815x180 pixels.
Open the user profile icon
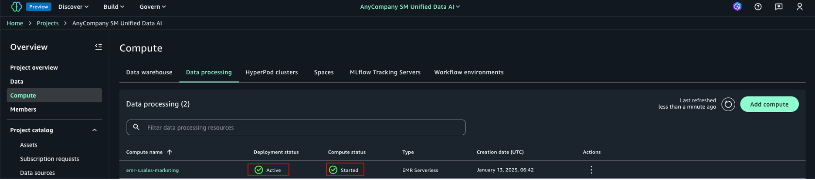click(799, 7)
